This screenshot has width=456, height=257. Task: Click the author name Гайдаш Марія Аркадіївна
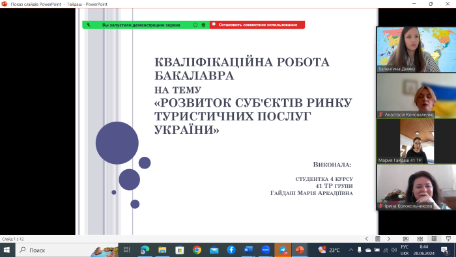311,193
